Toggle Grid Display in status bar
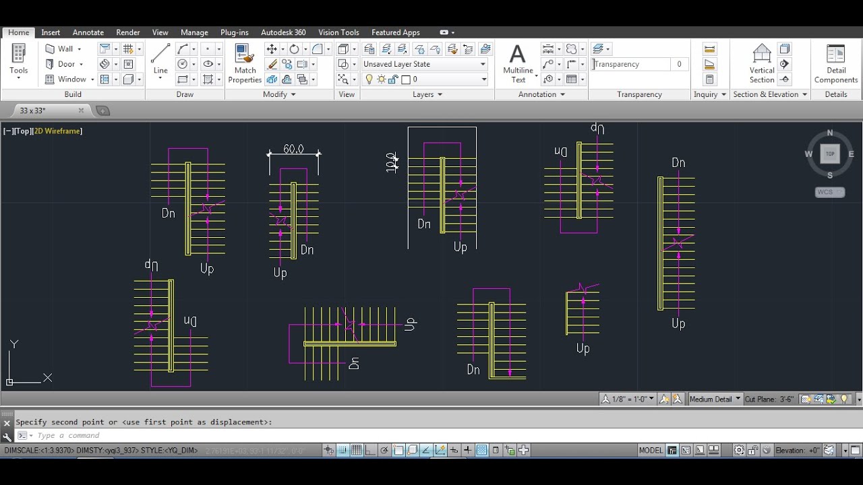Image resolution: width=863 pixels, height=485 pixels. (x=357, y=450)
